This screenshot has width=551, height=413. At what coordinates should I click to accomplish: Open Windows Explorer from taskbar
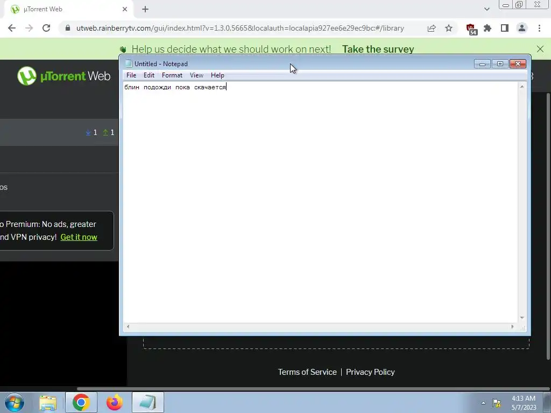click(x=48, y=403)
